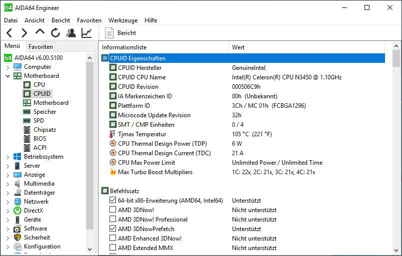Toggle the AMD Enhanced 3DNow! checkbox

113,238
